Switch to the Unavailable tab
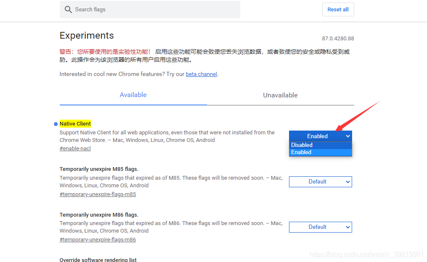The height and width of the screenshot is (262, 427). pyautogui.click(x=280, y=95)
